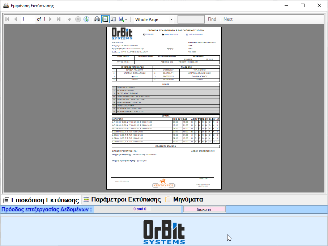Refresh the report with the green icon
This screenshot has width=328, height=246.
point(86,19)
